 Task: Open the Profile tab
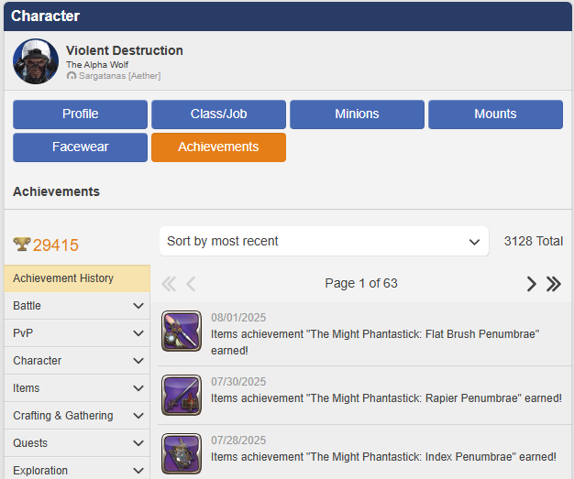click(x=80, y=114)
